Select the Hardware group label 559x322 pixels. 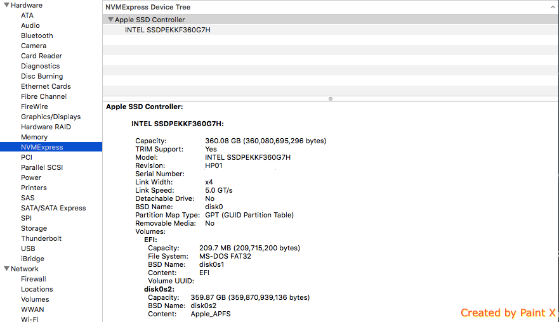pos(27,5)
